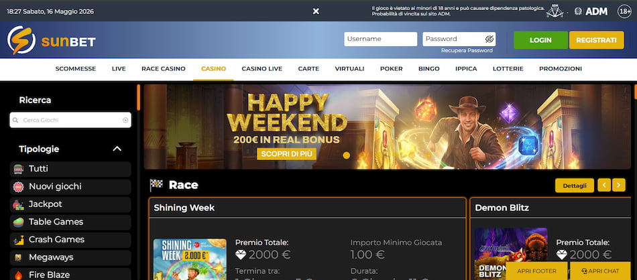
Task: Click the Sunbet logo
Action: (x=51, y=40)
